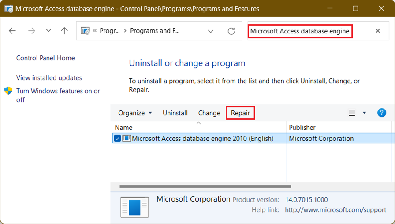The height and width of the screenshot is (224, 395).
Task: Expand the view options dropdown arrow
Action: coord(364,113)
